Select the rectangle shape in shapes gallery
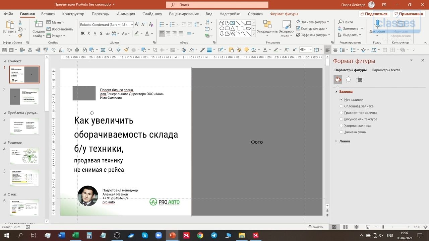Image resolution: width=429 pixels, height=241 pixels. 248,23
